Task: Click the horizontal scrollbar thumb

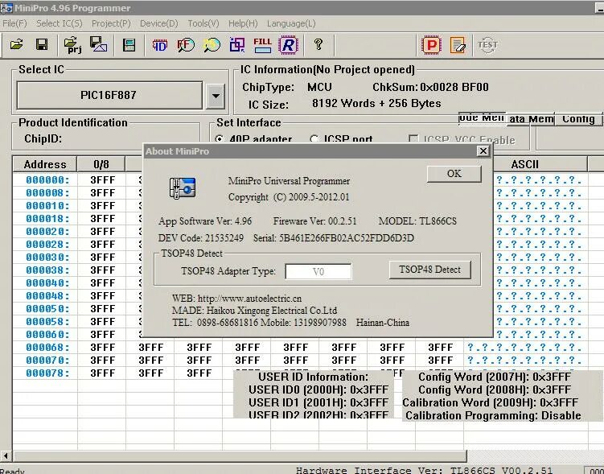Action: pyautogui.click(x=239, y=455)
